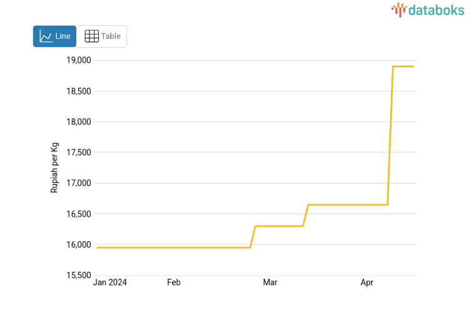Click the Jan 2024 axis label
The width and height of the screenshot is (471, 312).
[x=109, y=283]
